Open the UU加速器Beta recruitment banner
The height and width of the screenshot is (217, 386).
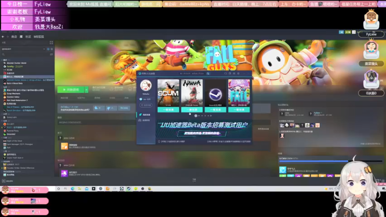coord(203,129)
